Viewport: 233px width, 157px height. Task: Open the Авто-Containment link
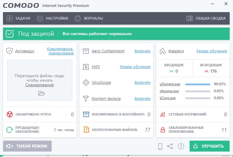pos(108,51)
